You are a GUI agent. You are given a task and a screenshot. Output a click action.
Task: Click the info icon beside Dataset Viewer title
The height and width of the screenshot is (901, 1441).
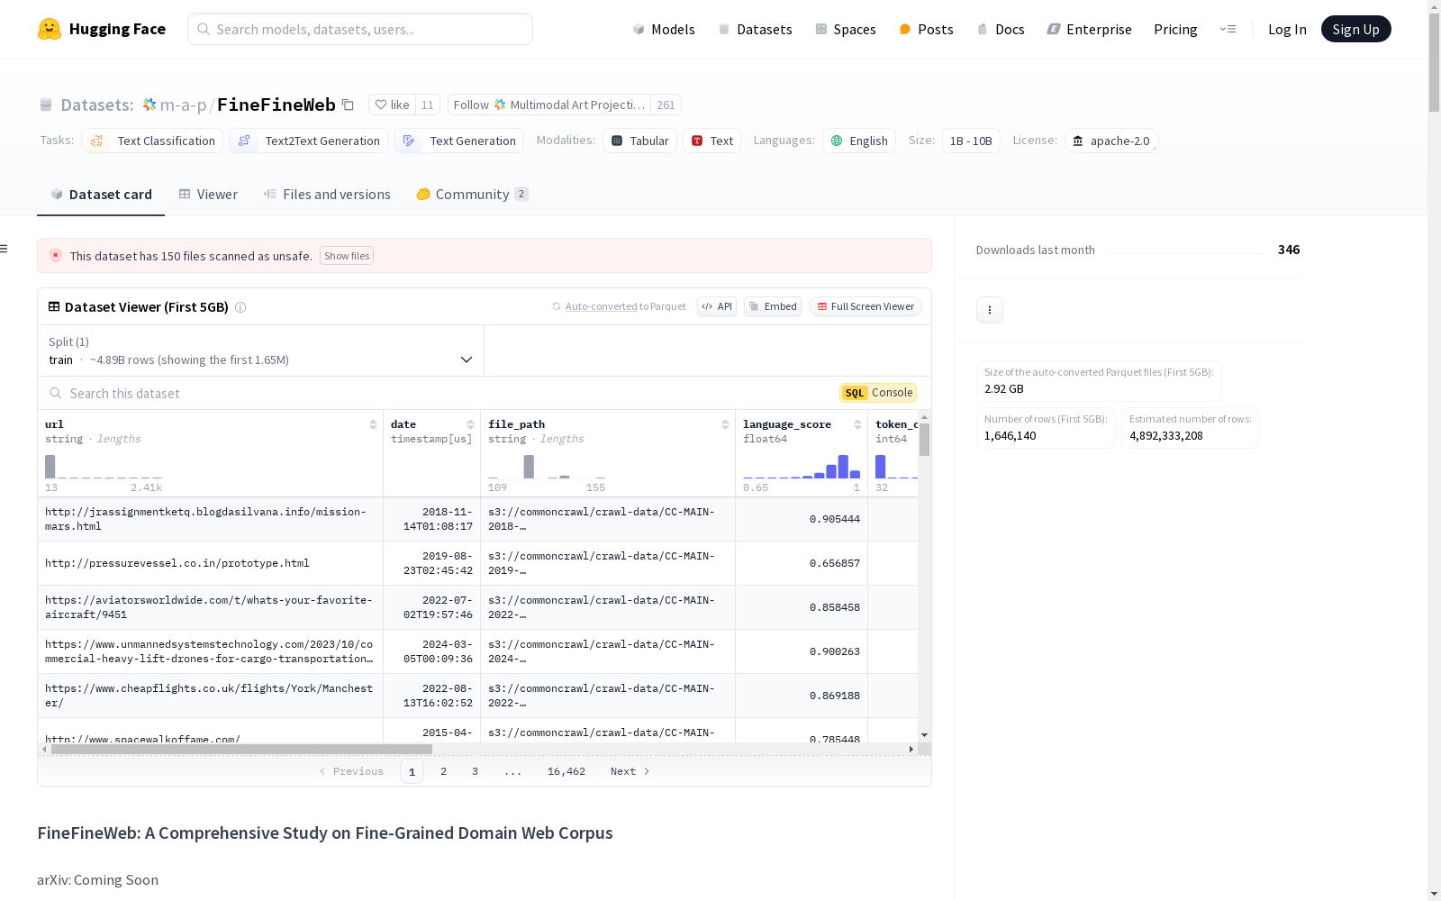(240, 307)
